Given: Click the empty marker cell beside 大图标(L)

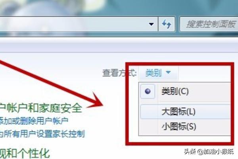Looking at the screenshot, I should (149, 112).
